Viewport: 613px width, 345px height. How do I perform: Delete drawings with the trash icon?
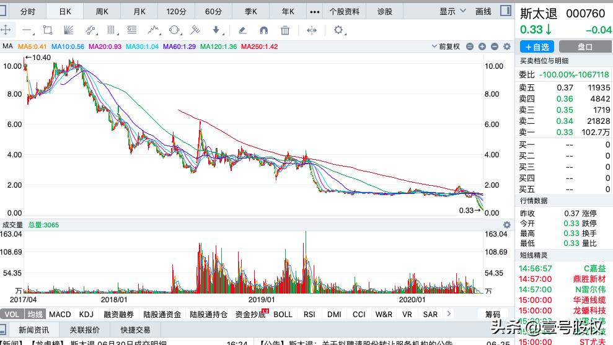(285, 30)
